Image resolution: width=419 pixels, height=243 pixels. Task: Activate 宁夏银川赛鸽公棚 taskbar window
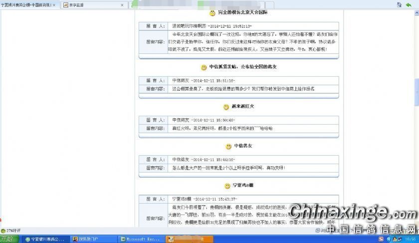point(45,240)
